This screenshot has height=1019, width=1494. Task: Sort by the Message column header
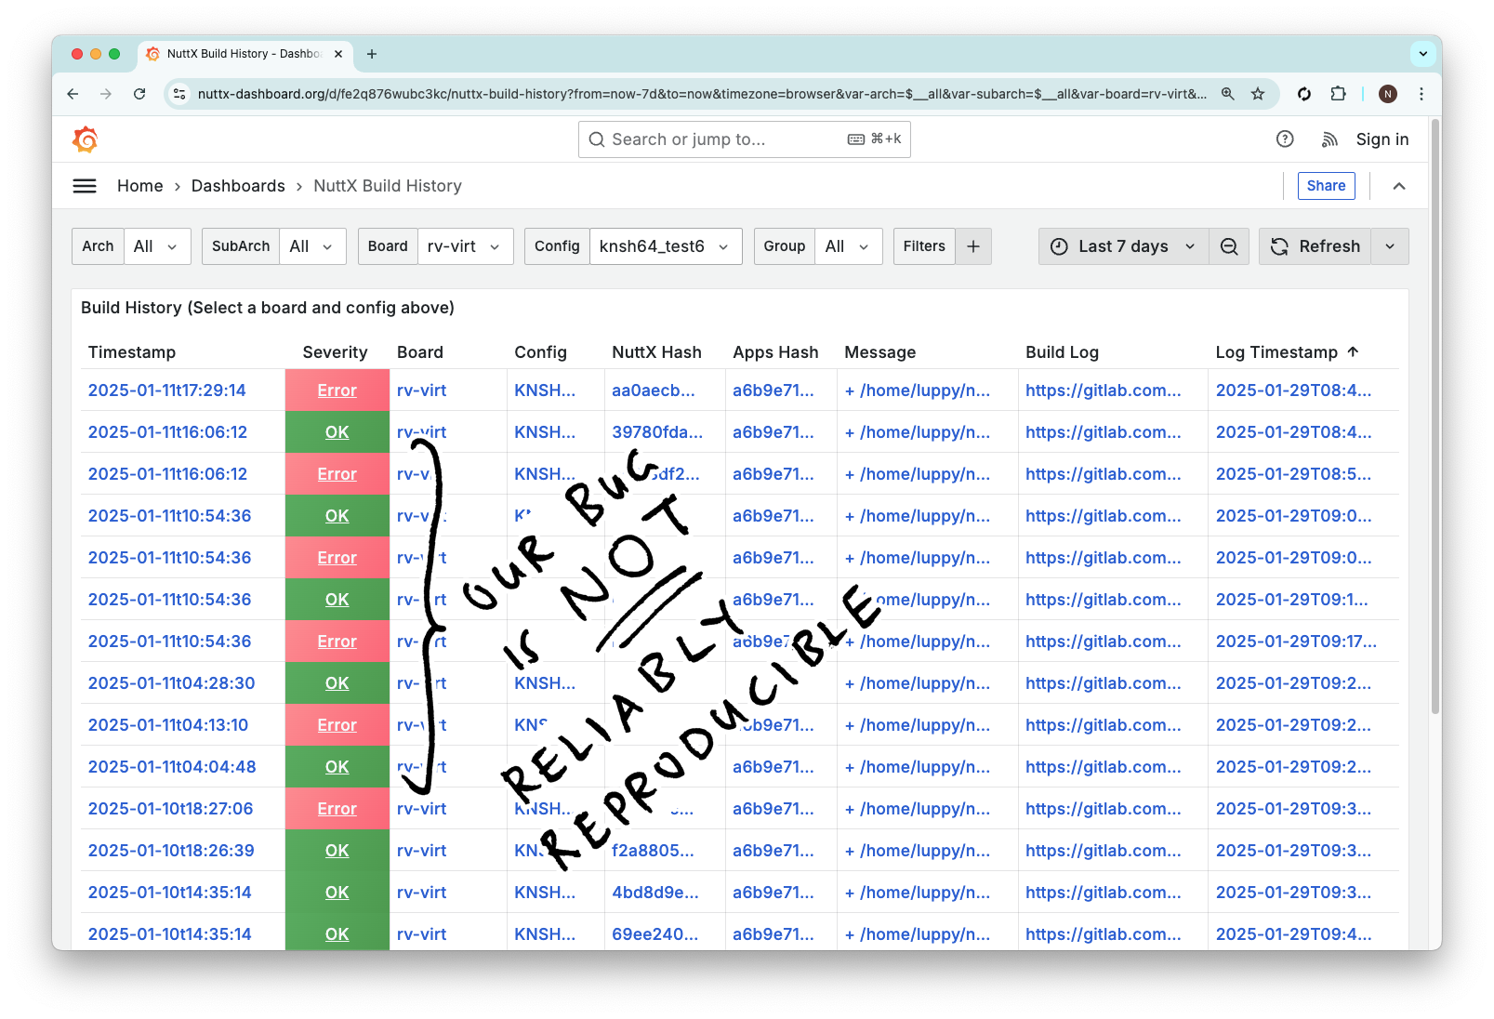click(879, 352)
